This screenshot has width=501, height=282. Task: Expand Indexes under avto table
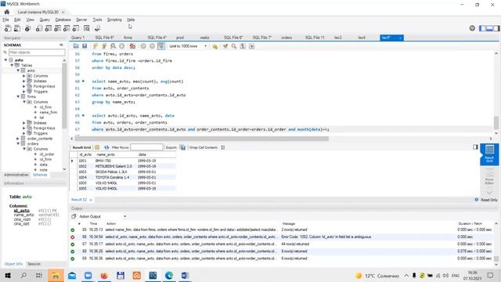(x=24, y=81)
